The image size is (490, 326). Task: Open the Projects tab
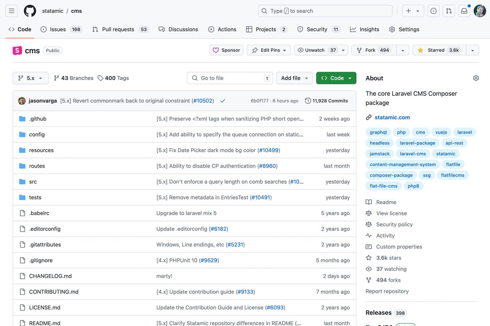267,29
